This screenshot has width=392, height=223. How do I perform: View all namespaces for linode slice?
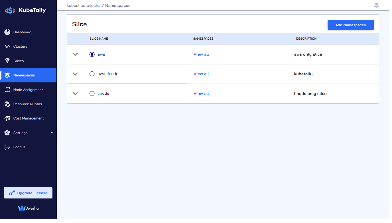click(x=201, y=94)
